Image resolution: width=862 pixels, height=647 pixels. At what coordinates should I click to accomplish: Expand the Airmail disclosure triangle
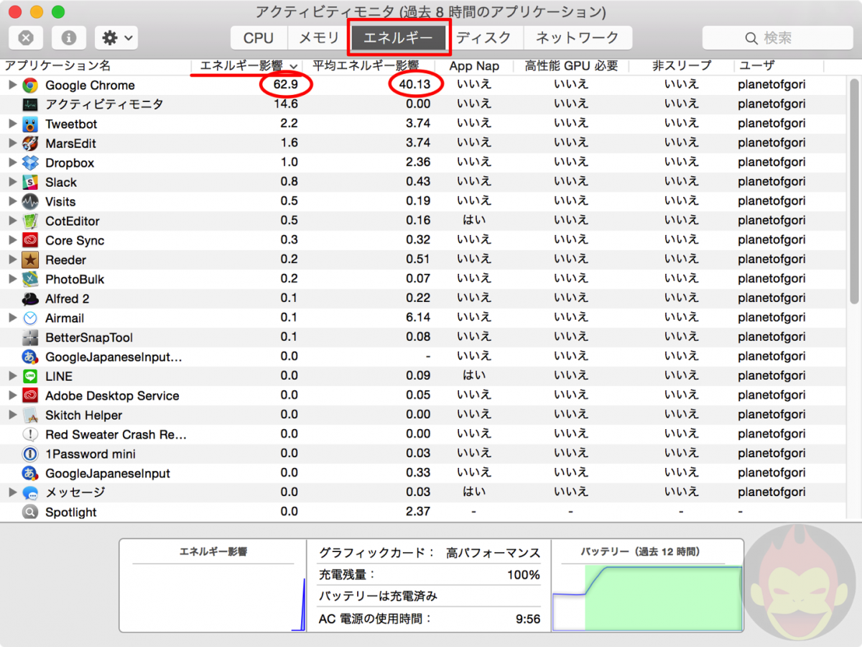point(11,318)
